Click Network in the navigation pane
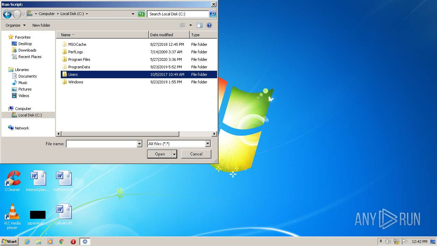This screenshot has height=246, width=437. tap(22, 128)
